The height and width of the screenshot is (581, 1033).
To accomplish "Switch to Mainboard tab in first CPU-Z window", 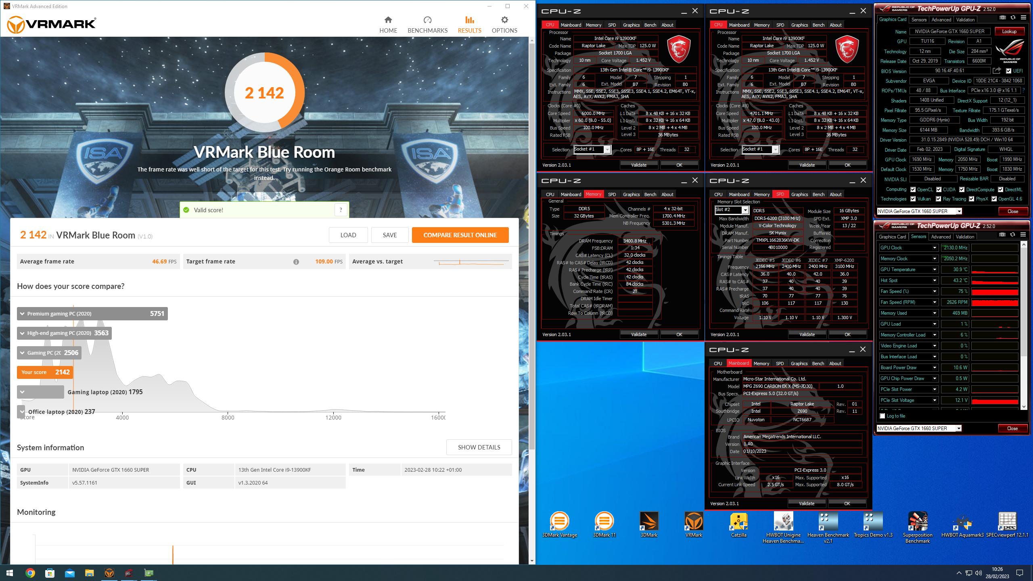I will coord(571,25).
